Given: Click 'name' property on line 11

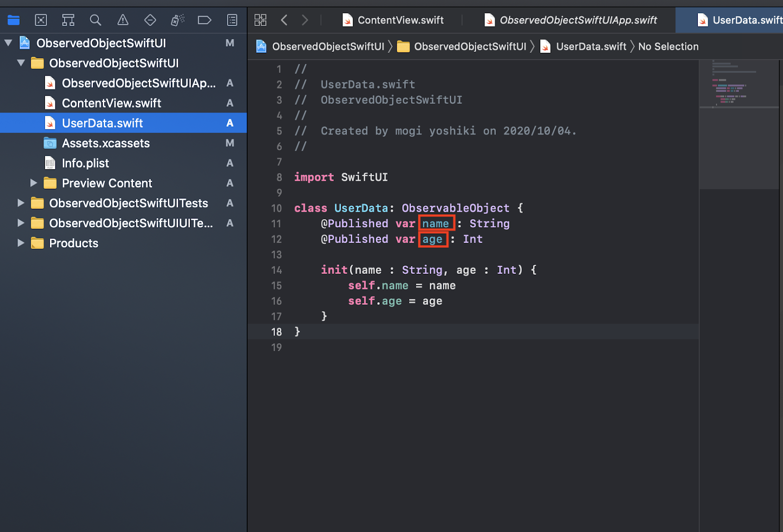Looking at the screenshot, I should [x=436, y=224].
